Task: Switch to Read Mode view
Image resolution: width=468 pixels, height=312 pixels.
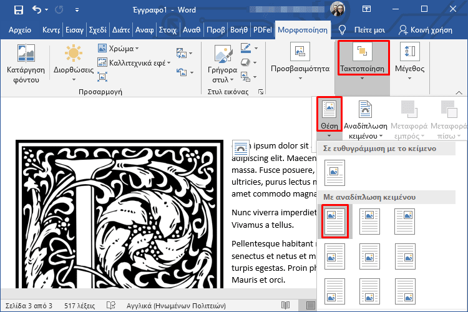Action: [286, 305]
